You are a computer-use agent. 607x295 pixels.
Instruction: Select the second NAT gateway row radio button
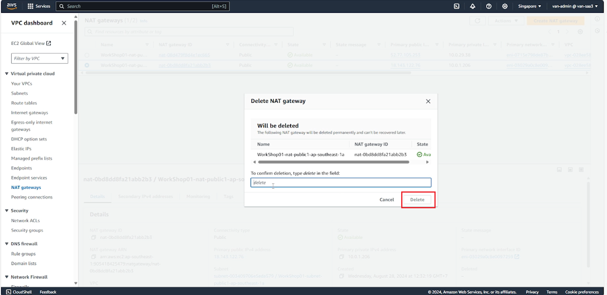click(87, 65)
